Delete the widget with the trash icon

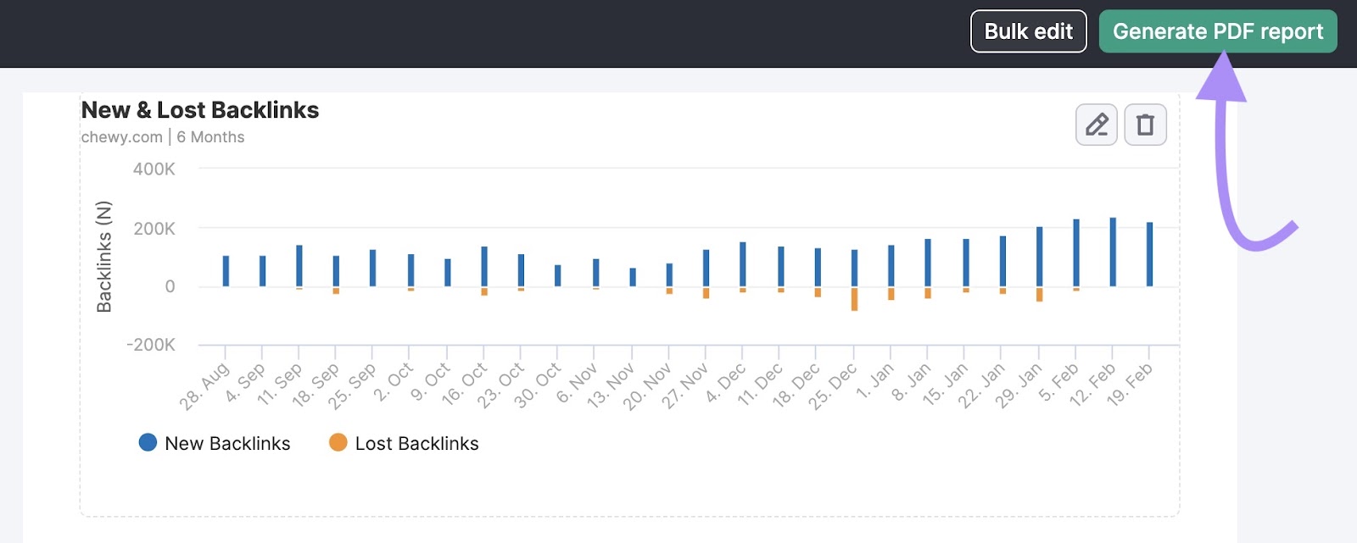coord(1145,125)
